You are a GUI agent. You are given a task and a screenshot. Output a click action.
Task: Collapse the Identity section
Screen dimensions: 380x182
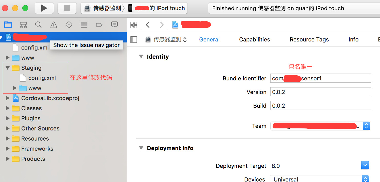pos(141,56)
